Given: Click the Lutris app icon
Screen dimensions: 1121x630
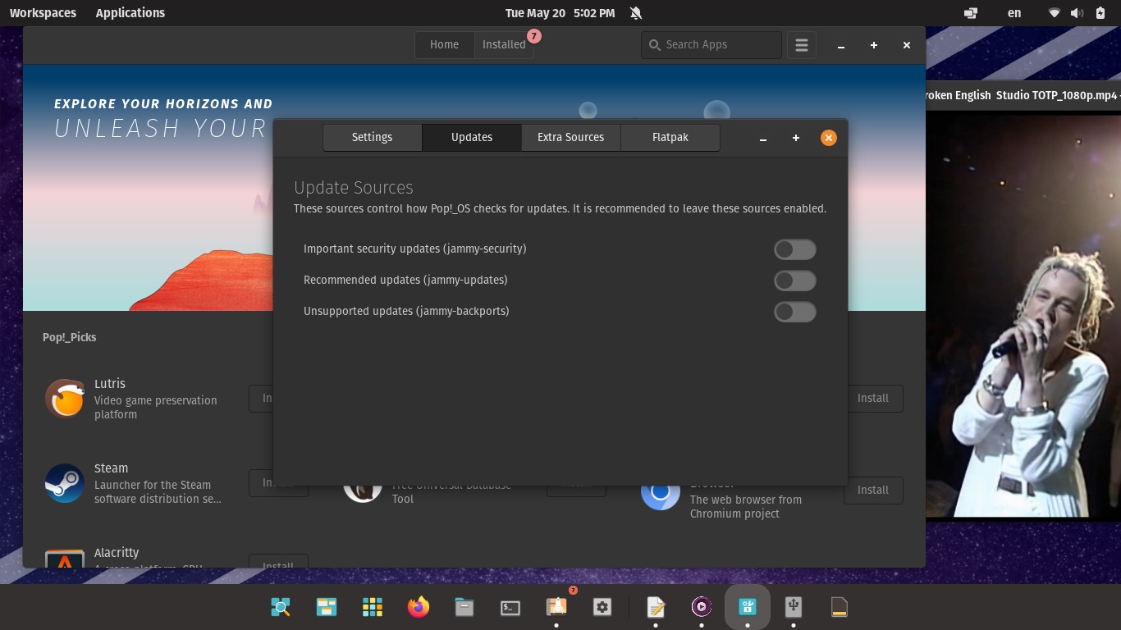Looking at the screenshot, I should click(64, 399).
